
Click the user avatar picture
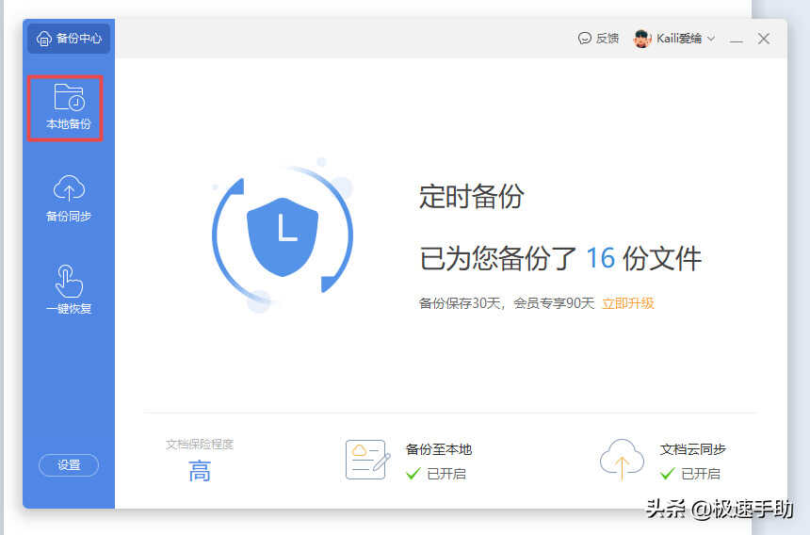pyautogui.click(x=642, y=39)
